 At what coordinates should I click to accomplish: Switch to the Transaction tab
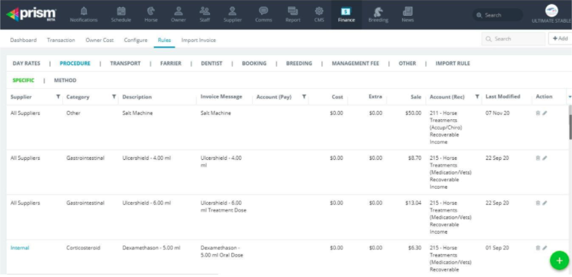pyautogui.click(x=61, y=40)
